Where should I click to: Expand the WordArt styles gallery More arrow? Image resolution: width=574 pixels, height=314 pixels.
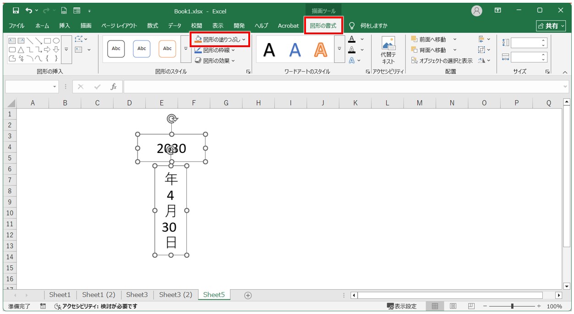[339, 49]
